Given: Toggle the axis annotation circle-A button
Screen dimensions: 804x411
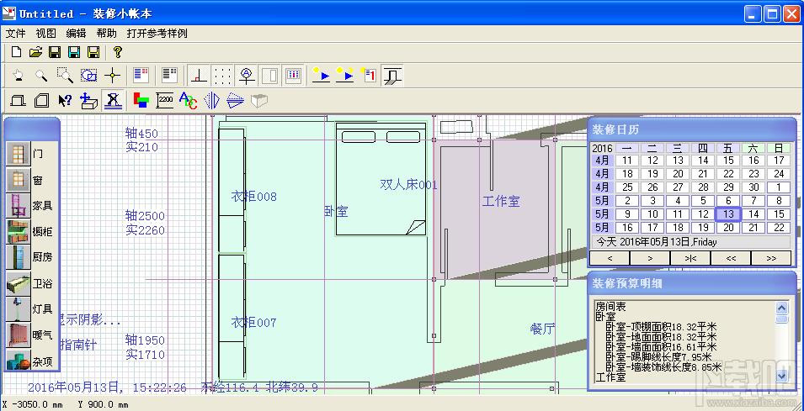Looking at the screenshot, I should (x=248, y=76).
